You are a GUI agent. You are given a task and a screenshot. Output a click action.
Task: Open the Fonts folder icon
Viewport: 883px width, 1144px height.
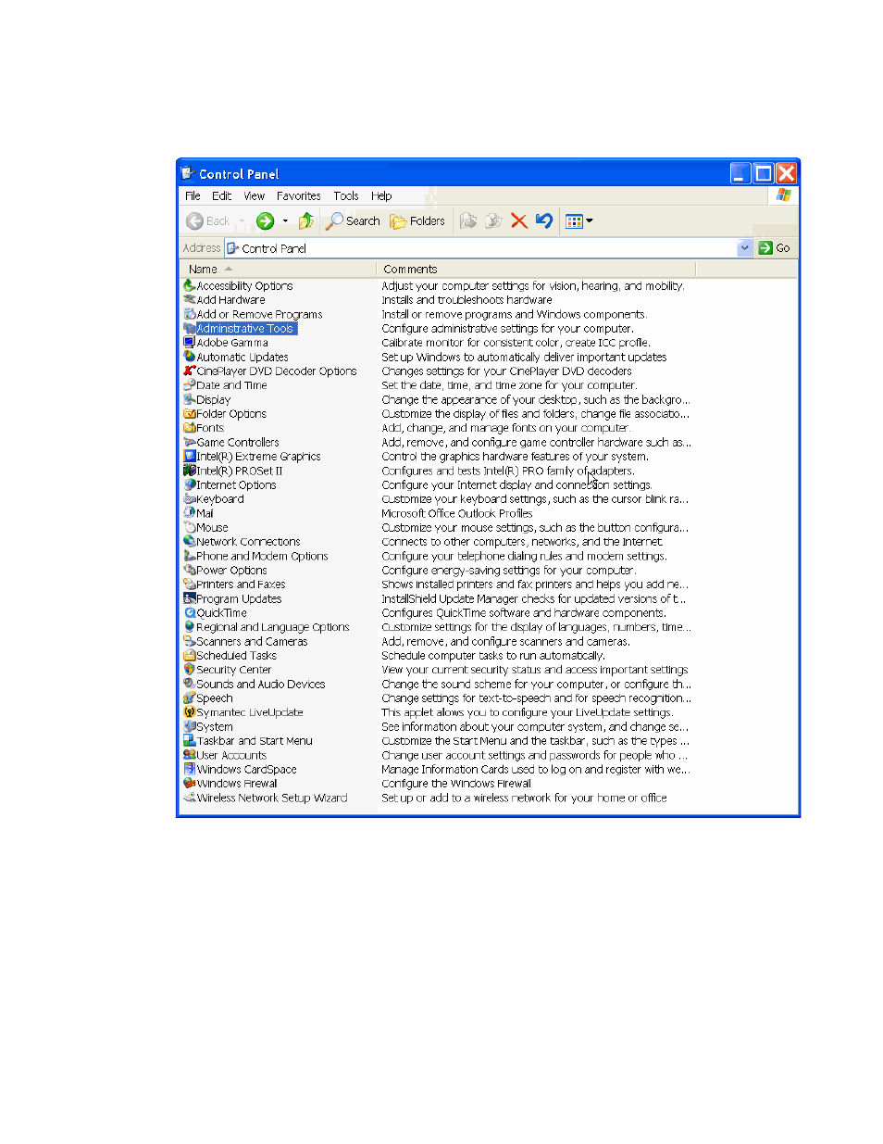coord(190,428)
